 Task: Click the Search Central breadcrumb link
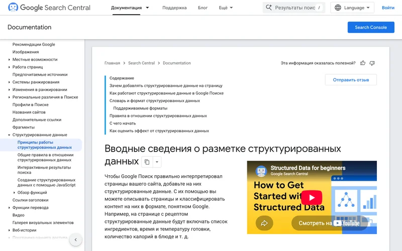[141, 63]
